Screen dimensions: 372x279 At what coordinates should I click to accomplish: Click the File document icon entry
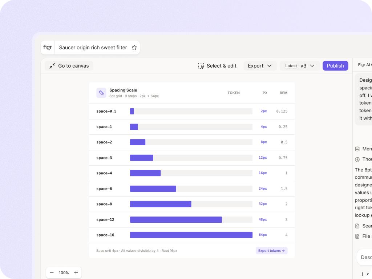point(357,236)
